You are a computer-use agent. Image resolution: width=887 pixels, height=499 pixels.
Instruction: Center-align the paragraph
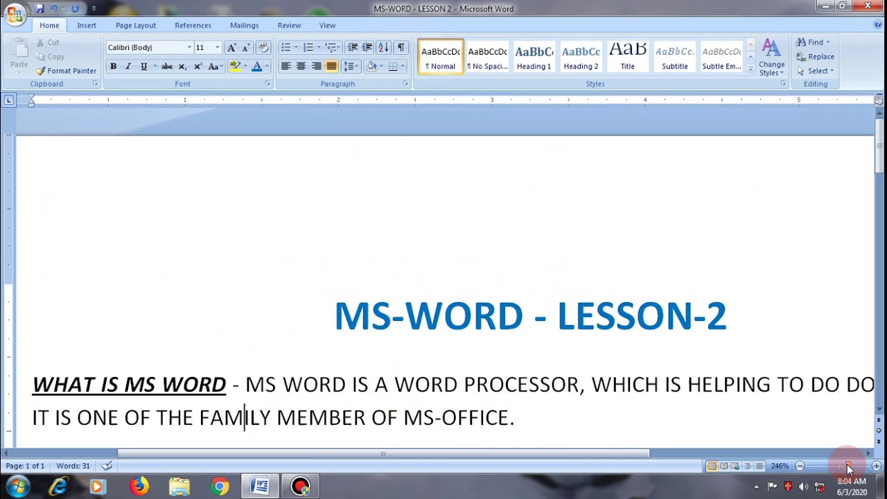coord(301,67)
